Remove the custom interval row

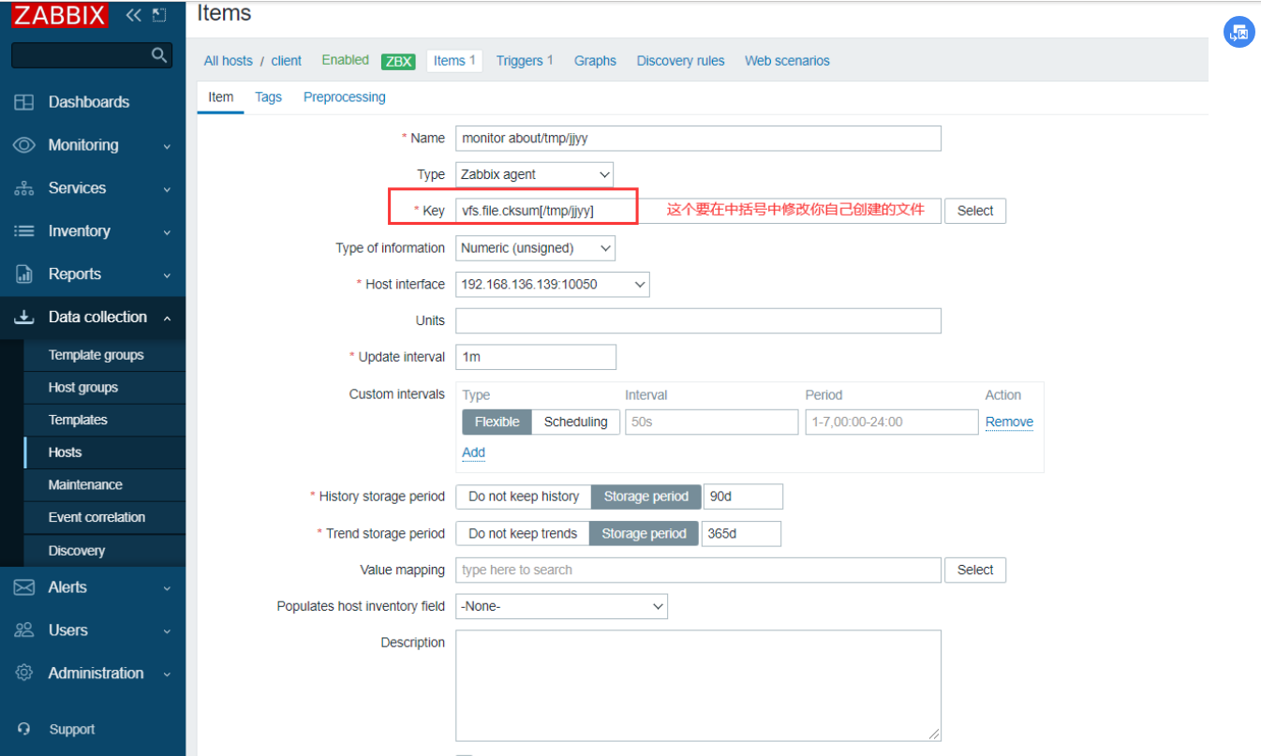(1009, 422)
